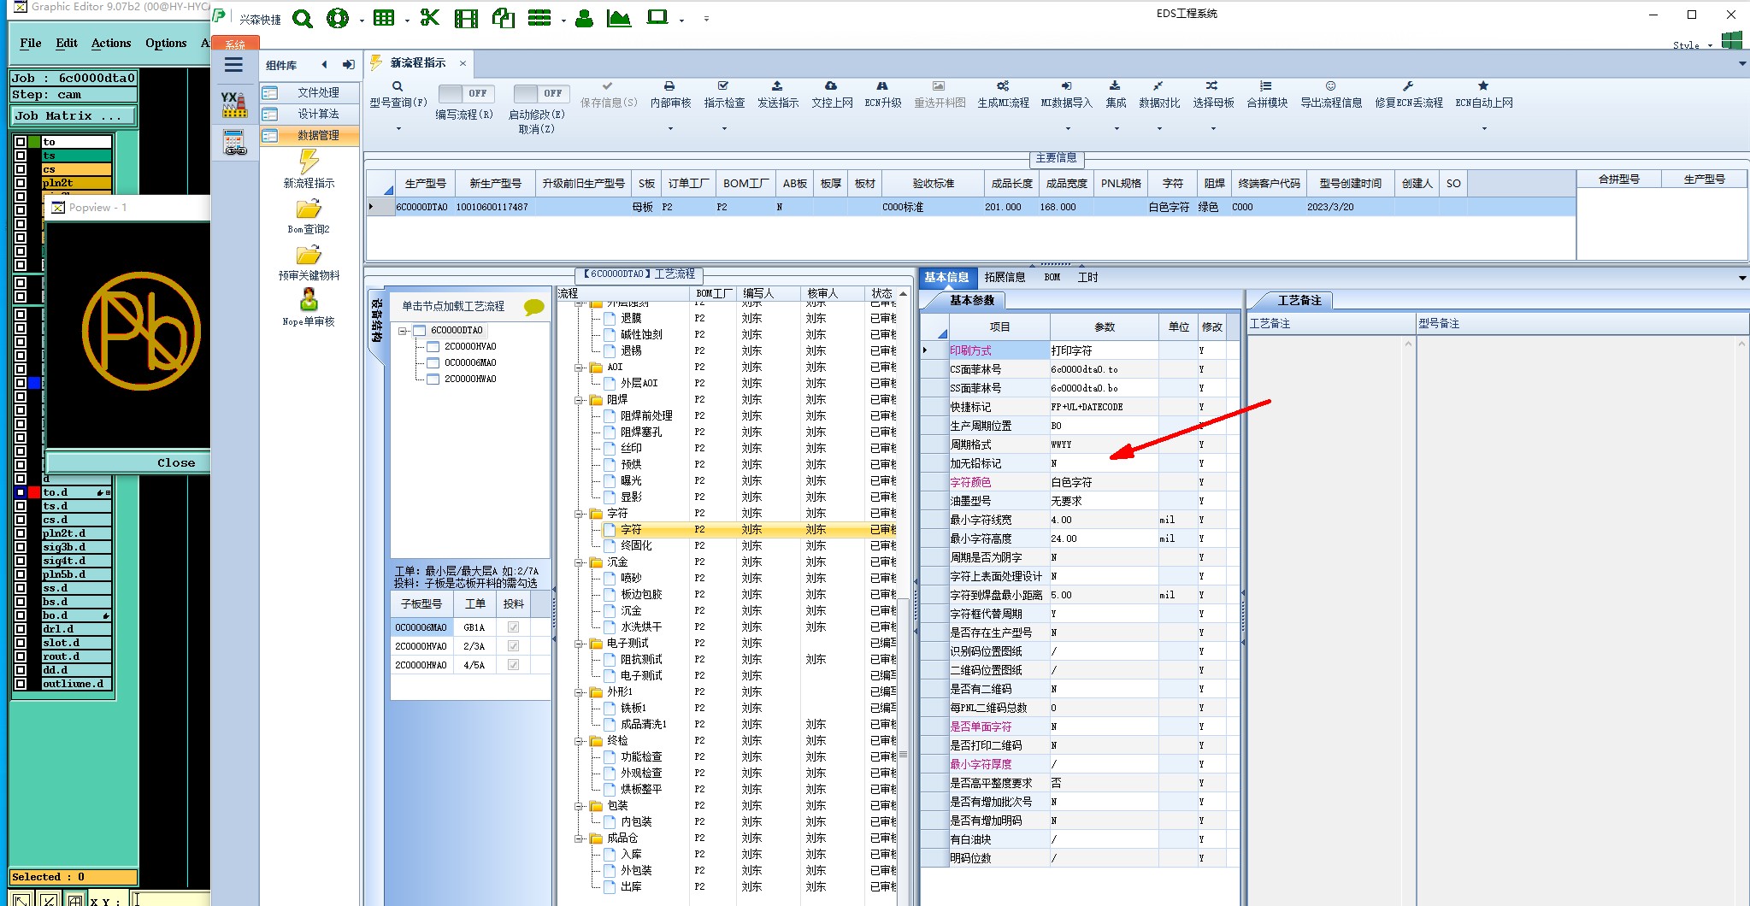The image size is (1750, 906).
Task: Click the 生成MI流程 gears toolbar button
Action: click(1004, 94)
